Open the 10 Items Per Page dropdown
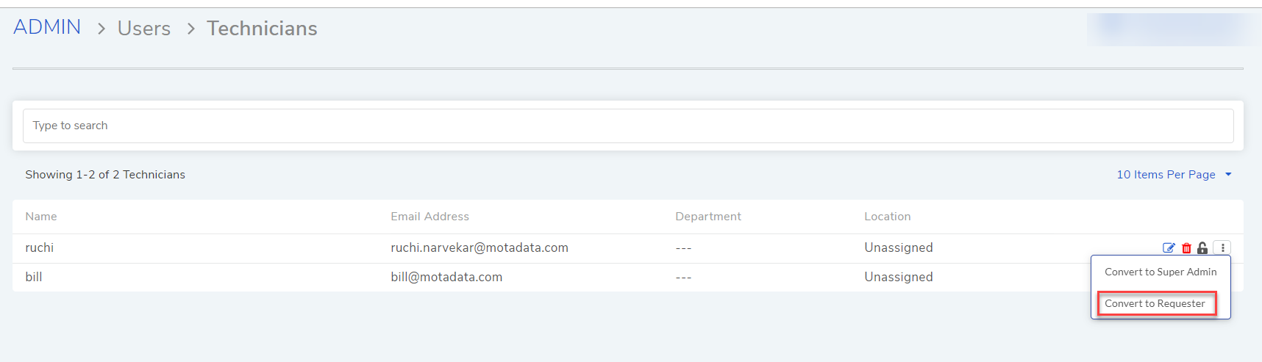The width and height of the screenshot is (1262, 362). coord(1174,175)
